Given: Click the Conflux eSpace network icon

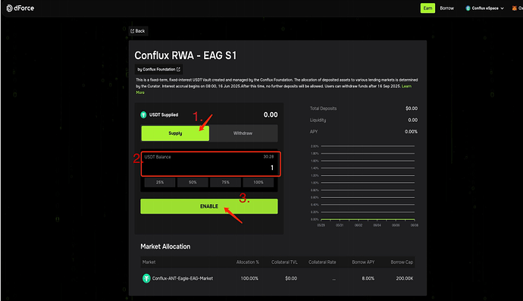Looking at the screenshot, I should coord(468,8).
